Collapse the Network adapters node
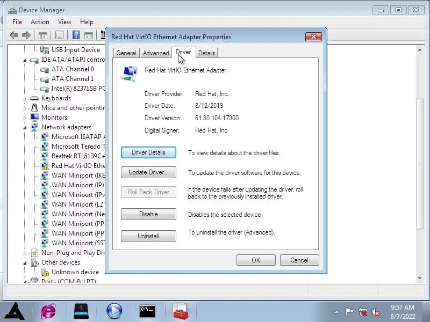The width and height of the screenshot is (430, 322). pyautogui.click(x=25, y=128)
